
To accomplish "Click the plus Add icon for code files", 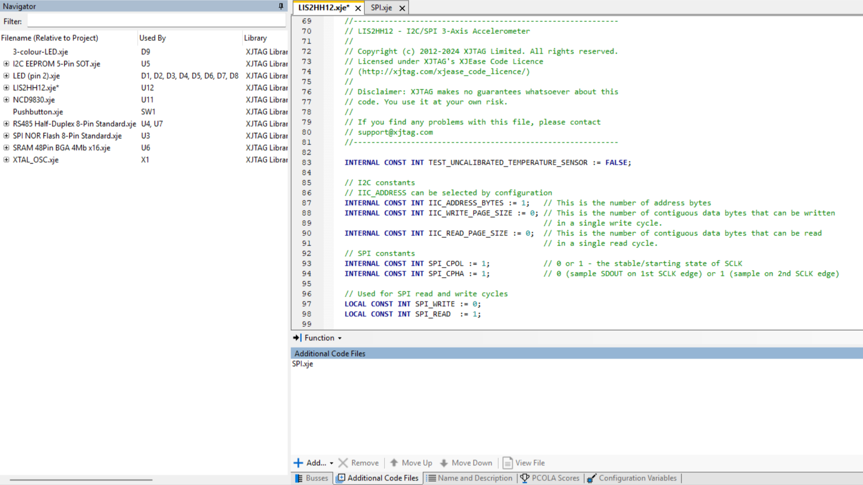I will [298, 463].
